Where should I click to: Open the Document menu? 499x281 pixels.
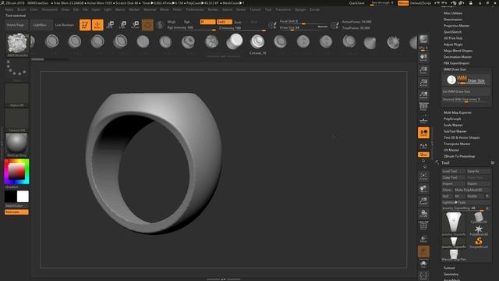(x=50, y=9)
